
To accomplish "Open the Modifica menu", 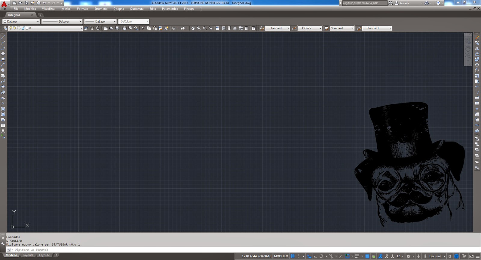I will [x=30, y=9].
